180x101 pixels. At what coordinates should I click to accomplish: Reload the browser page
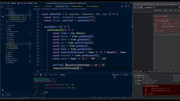click(x=141, y=8)
